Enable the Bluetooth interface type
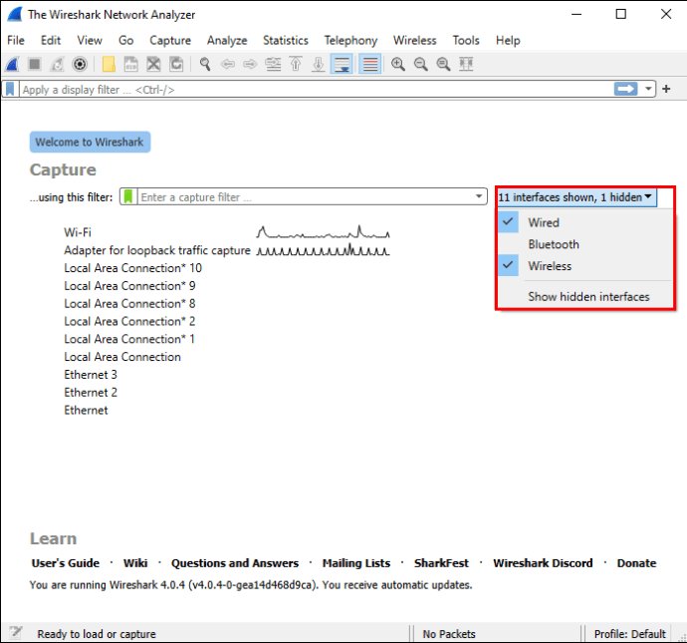Screen dimensions: 687x643 point(553,244)
